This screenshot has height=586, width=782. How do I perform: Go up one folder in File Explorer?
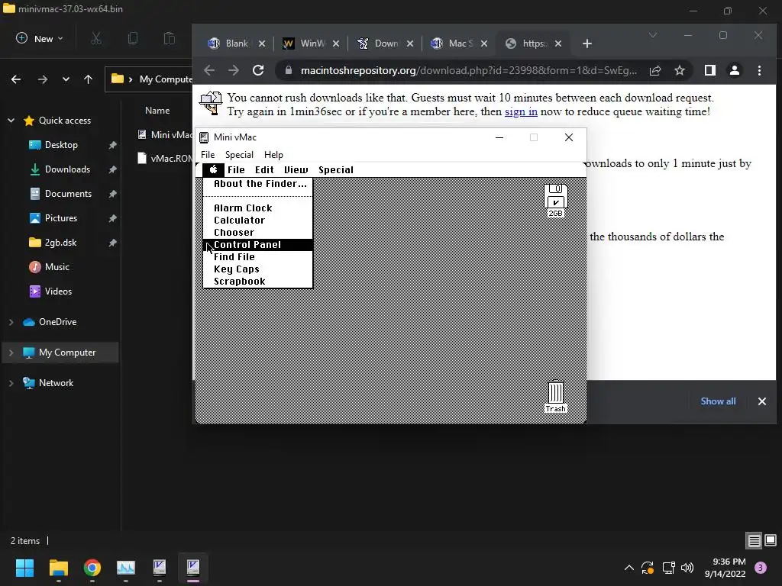[x=89, y=79]
